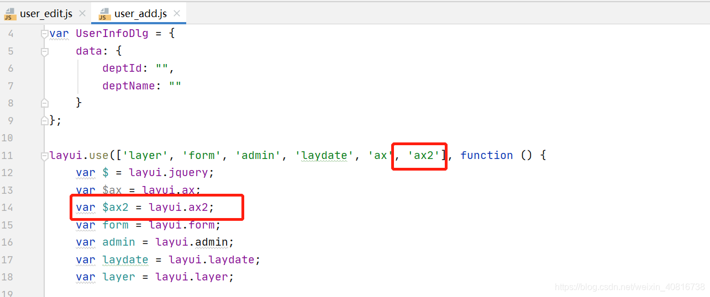Click the data key on line 5

click(89, 51)
